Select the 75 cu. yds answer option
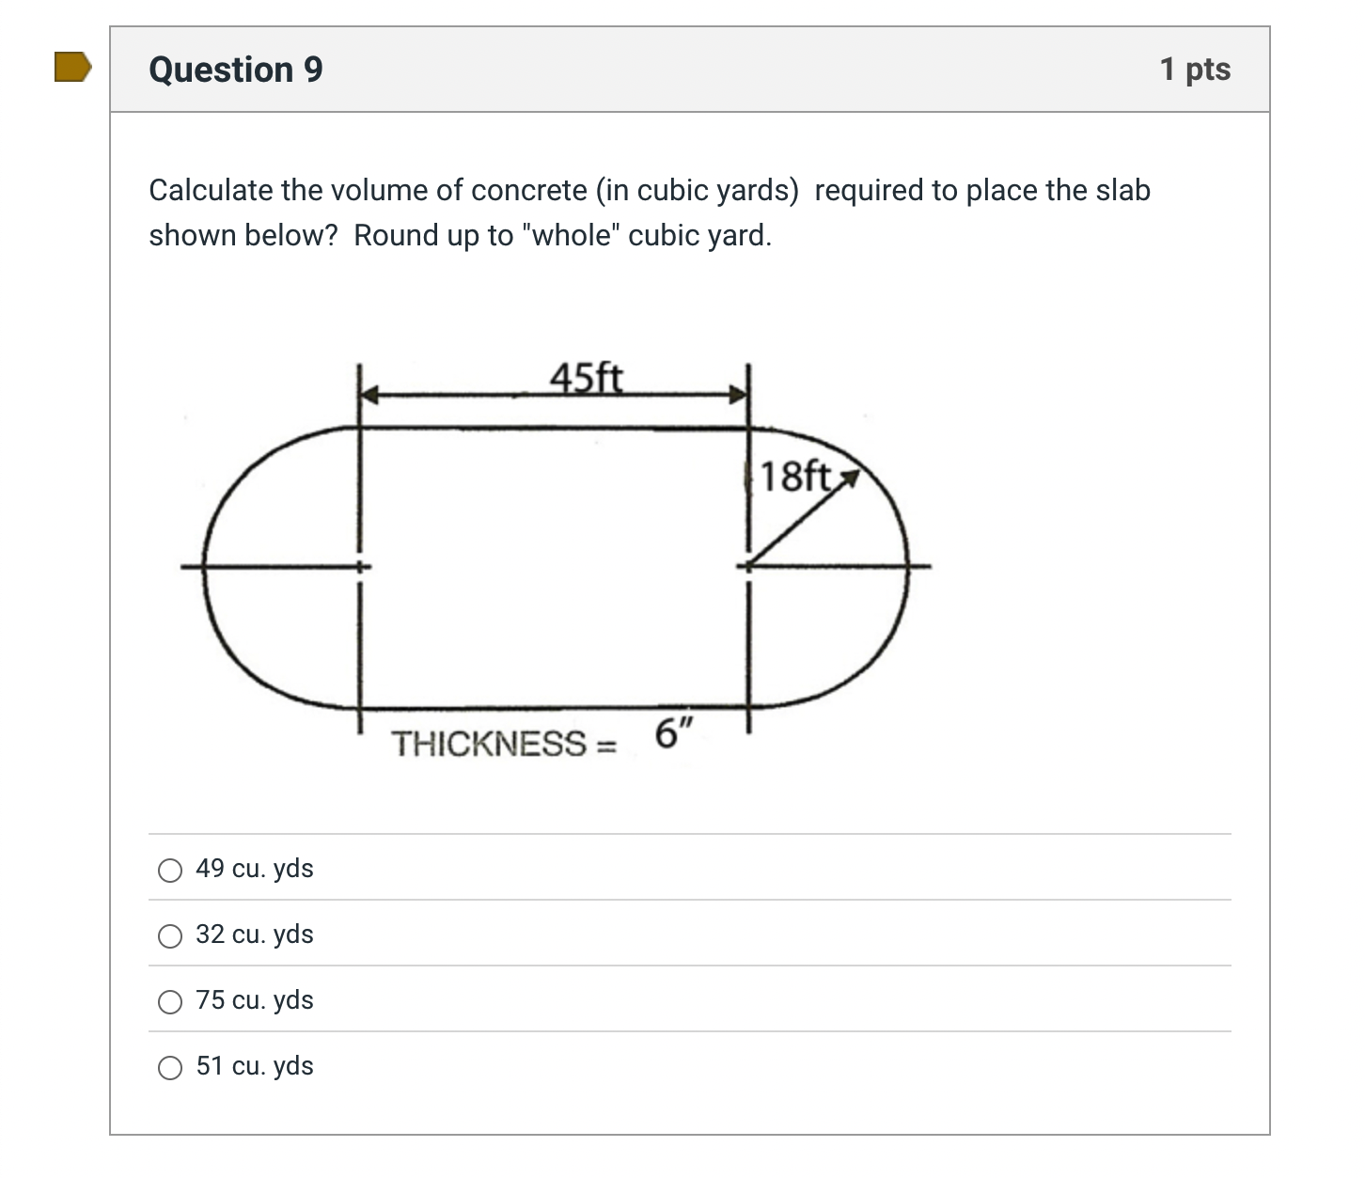1365x1178 pixels. (x=170, y=1001)
